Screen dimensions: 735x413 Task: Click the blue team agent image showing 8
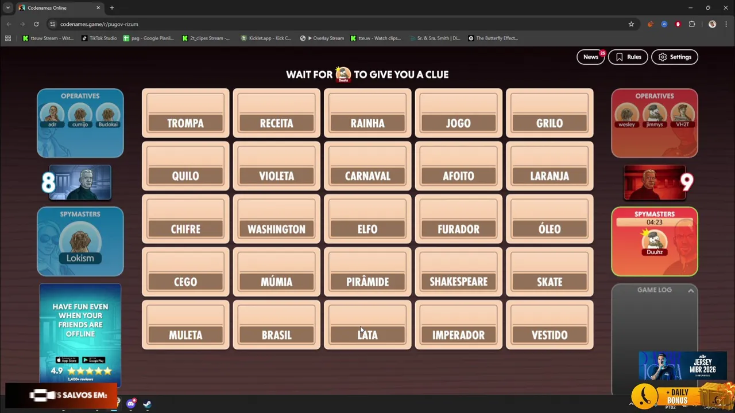pos(80,182)
